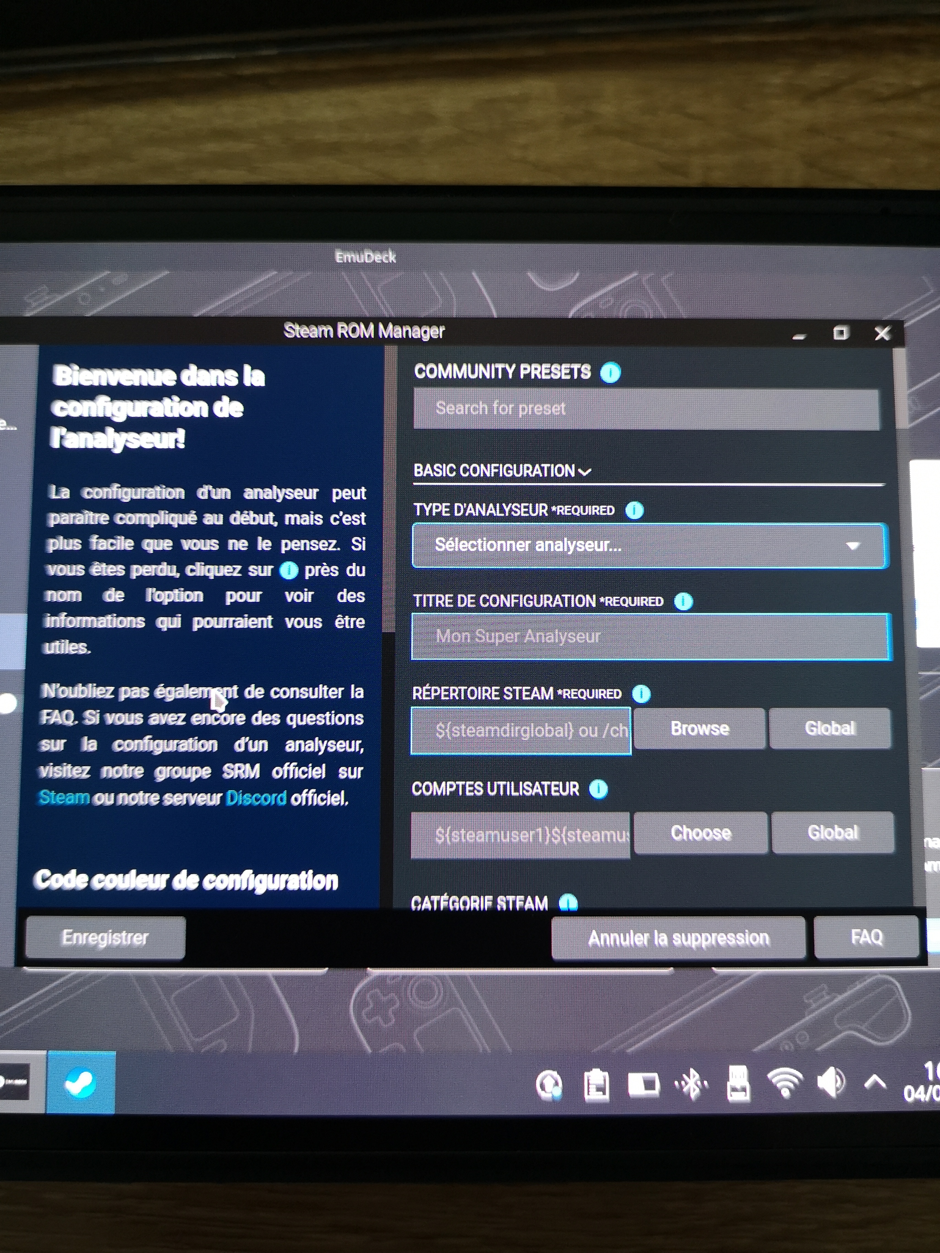This screenshot has width=940, height=1253.
Task: Click the Browse button for Steam directory
Action: click(x=699, y=729)
